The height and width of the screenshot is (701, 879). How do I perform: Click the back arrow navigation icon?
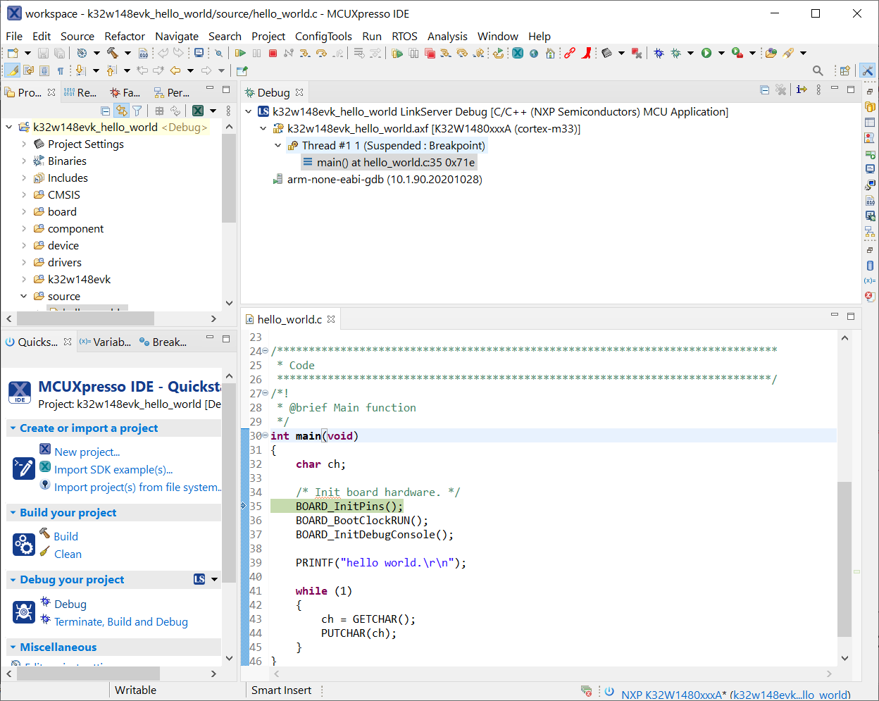coord(175,70)
